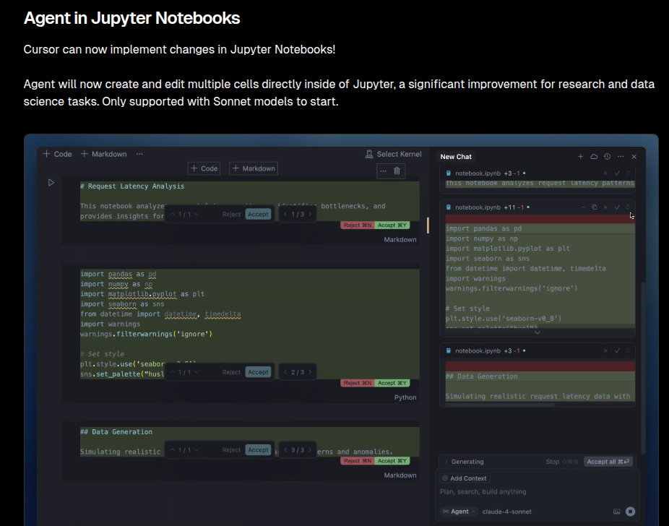Toggle collapse arrows on the notebook.ipynb +11 -1 card
Viewport: 669px width, 526px height.
628,207
